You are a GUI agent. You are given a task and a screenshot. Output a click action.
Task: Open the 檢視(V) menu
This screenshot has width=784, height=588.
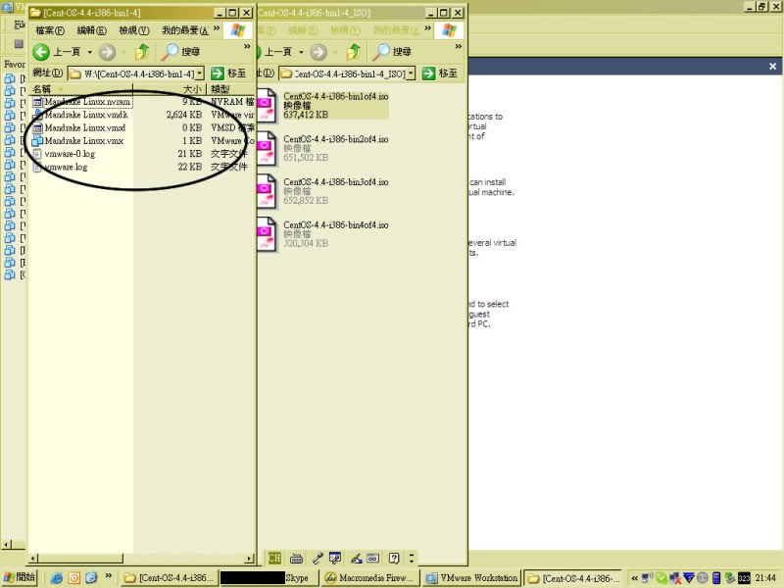pos(134,30)
